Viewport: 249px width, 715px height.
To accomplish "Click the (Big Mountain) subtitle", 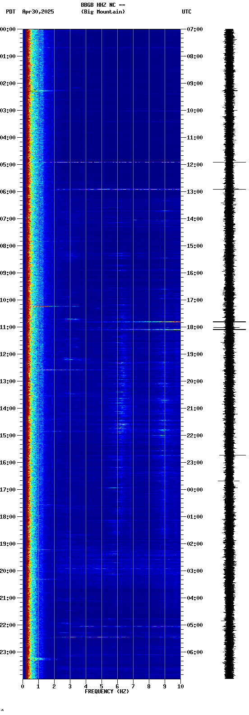I will coord(103,12).
